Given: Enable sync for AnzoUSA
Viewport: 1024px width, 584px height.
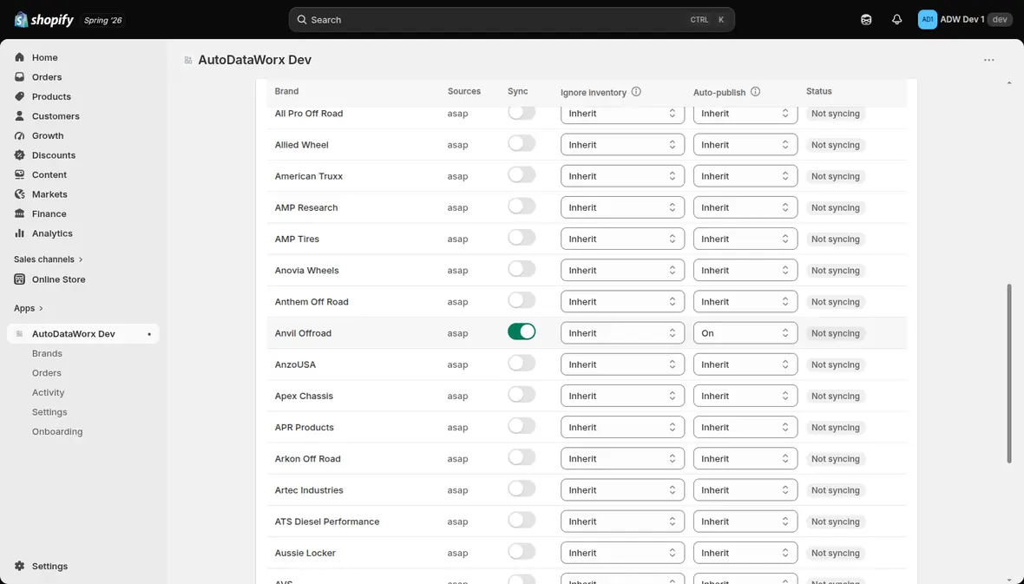Looking at the screenshot, I should click(x=522, y=364).
